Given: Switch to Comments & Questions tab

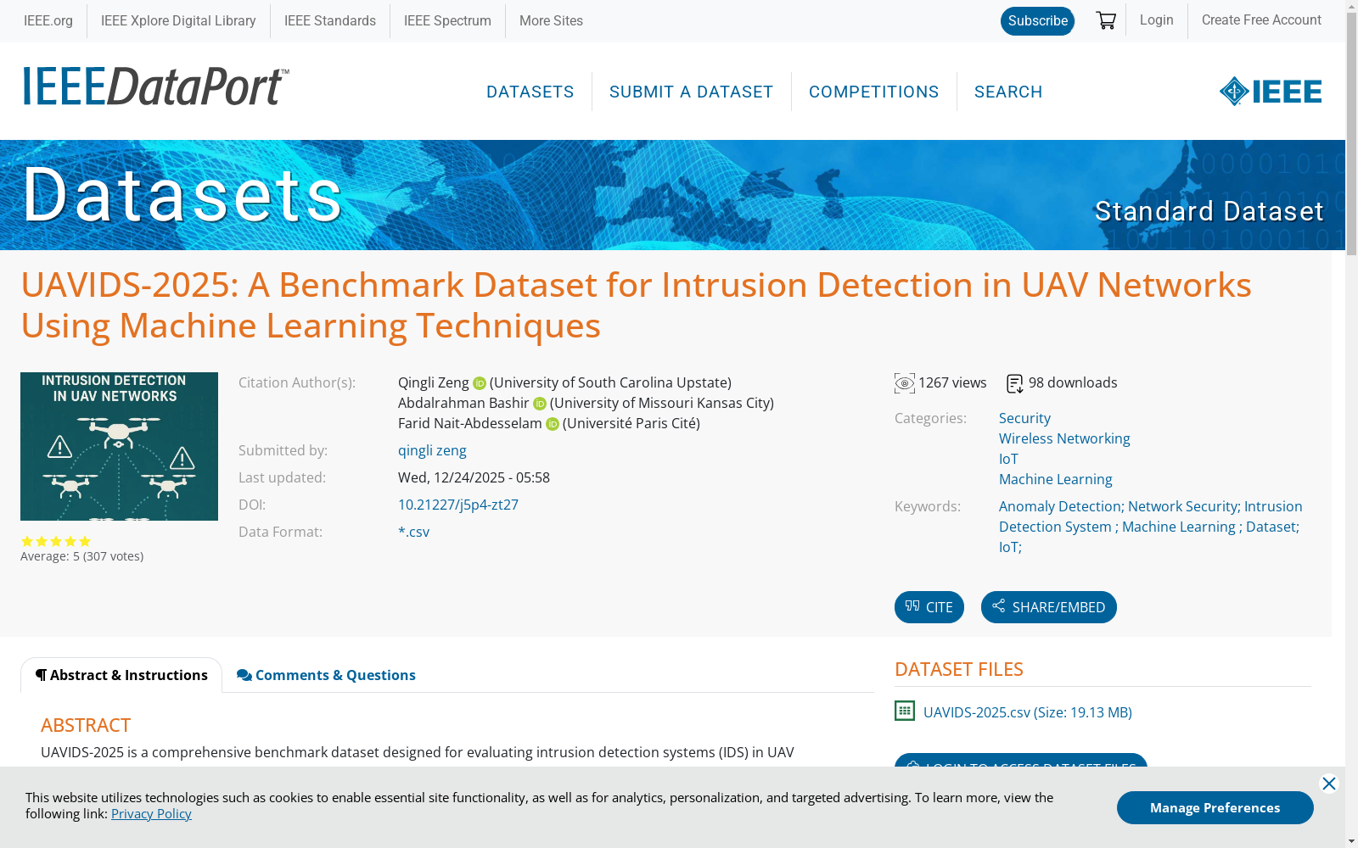Looking at the screenshot, I should [x=326, y=675].
